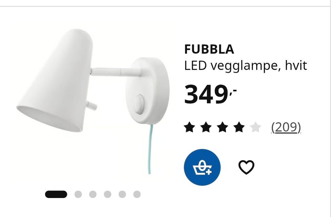331x217 pixels.
Task: Go to third image carousel dot
Action: pos(93,194)
